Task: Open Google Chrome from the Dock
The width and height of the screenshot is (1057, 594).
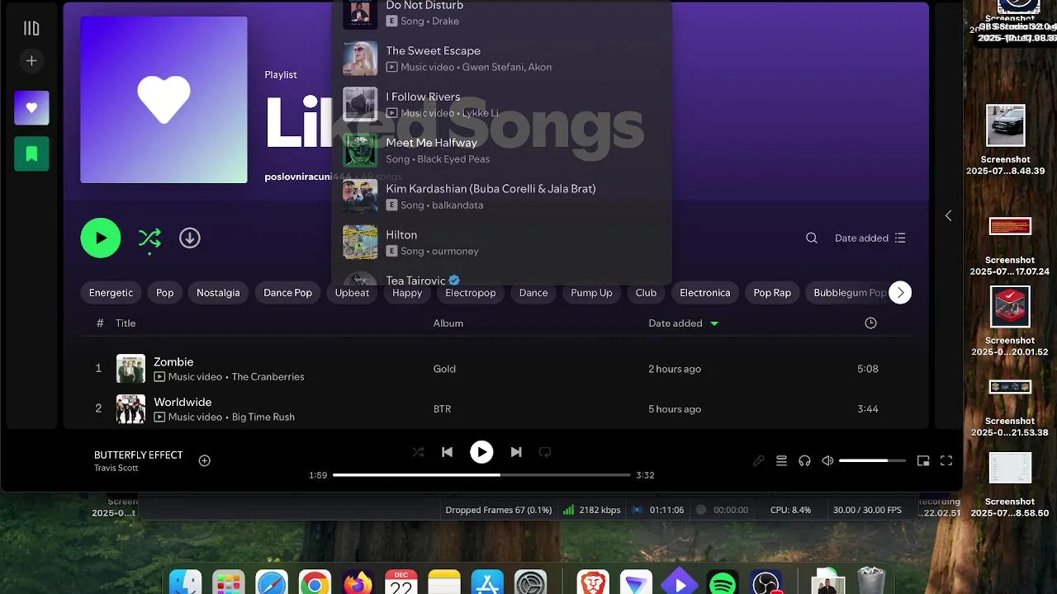Action: [x=315, y=582]
